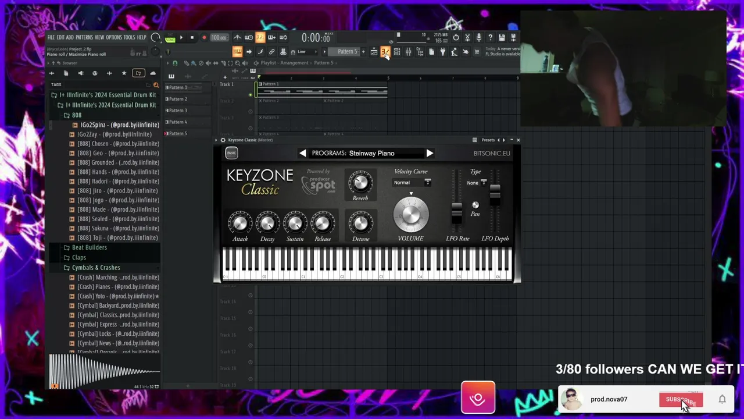Go to next Keyzone program arrow
Screen dimensions: 744x419
(429, 153)
